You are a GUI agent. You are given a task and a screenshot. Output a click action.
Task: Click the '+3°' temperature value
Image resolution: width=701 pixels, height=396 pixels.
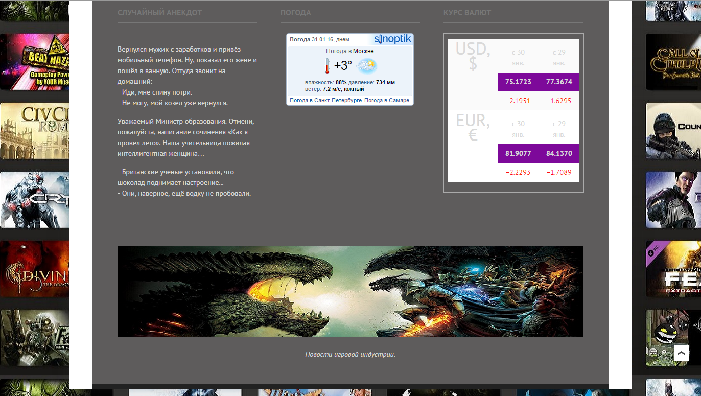tap(343, 65)
